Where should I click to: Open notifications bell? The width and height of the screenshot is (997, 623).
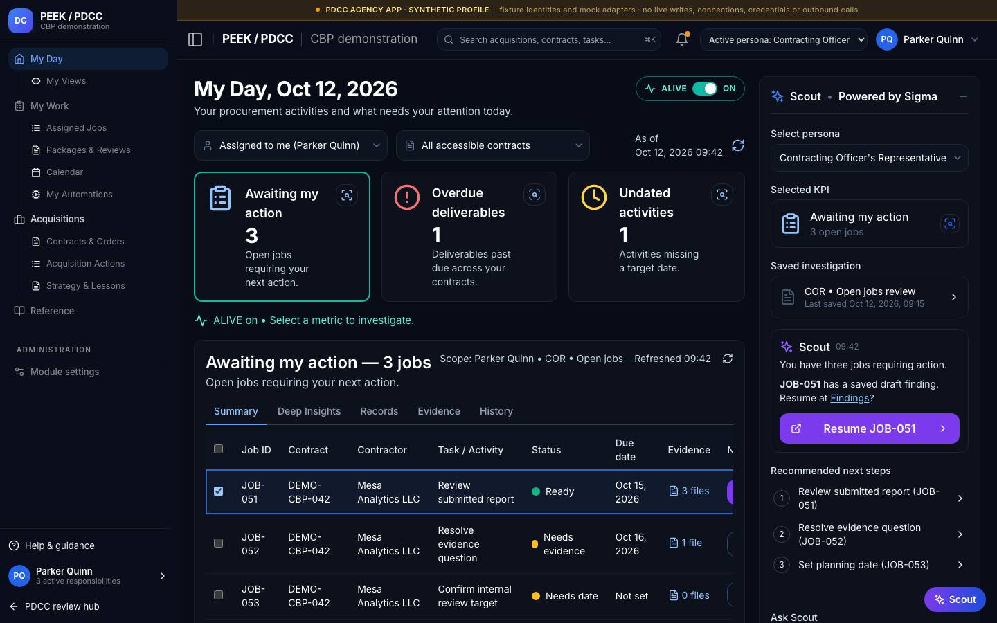tap(682, 39)
